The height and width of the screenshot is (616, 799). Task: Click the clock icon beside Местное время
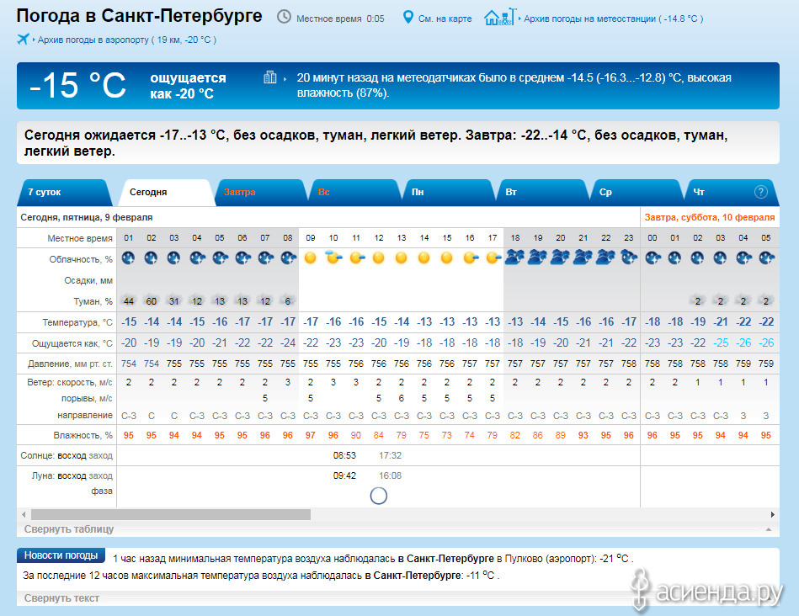284,18
